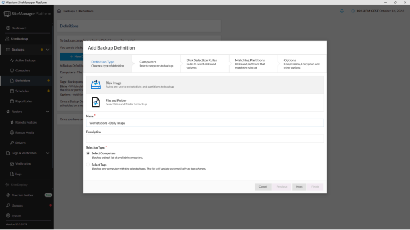Click the Backups list icon in sidebar
Screen dimensions: 410x230
click(x=8, y=50)
